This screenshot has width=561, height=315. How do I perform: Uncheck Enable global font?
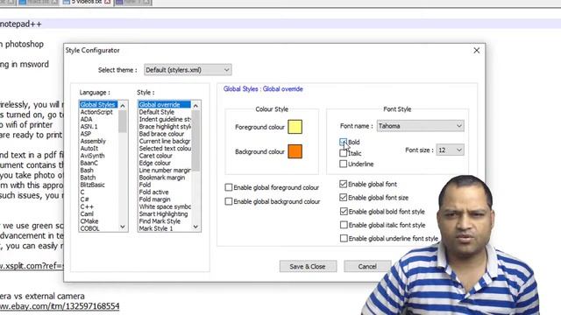343,184
